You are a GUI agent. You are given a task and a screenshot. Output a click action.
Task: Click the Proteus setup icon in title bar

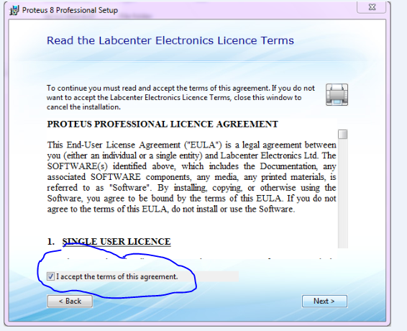[x=14, y=10]
